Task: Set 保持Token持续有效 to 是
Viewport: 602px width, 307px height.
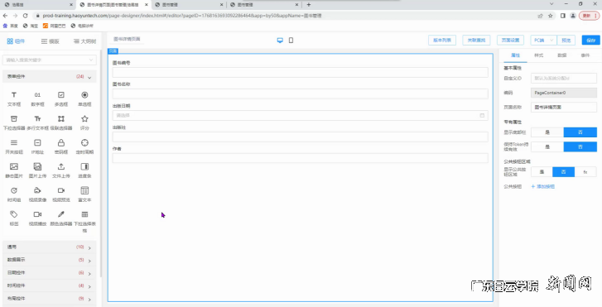Action: (547, 146)
